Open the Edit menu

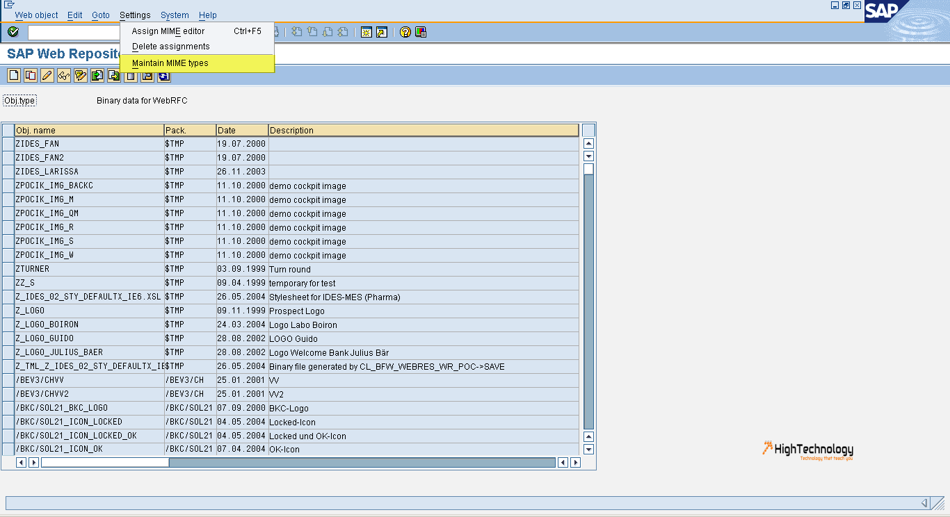(75, 15)
